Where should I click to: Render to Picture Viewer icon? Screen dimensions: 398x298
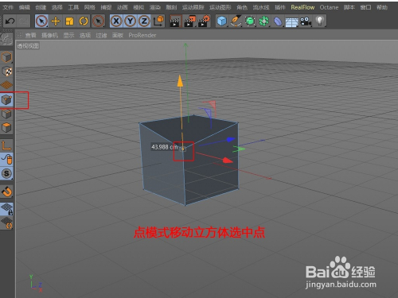pyautogui.click(x=189, y=21)
